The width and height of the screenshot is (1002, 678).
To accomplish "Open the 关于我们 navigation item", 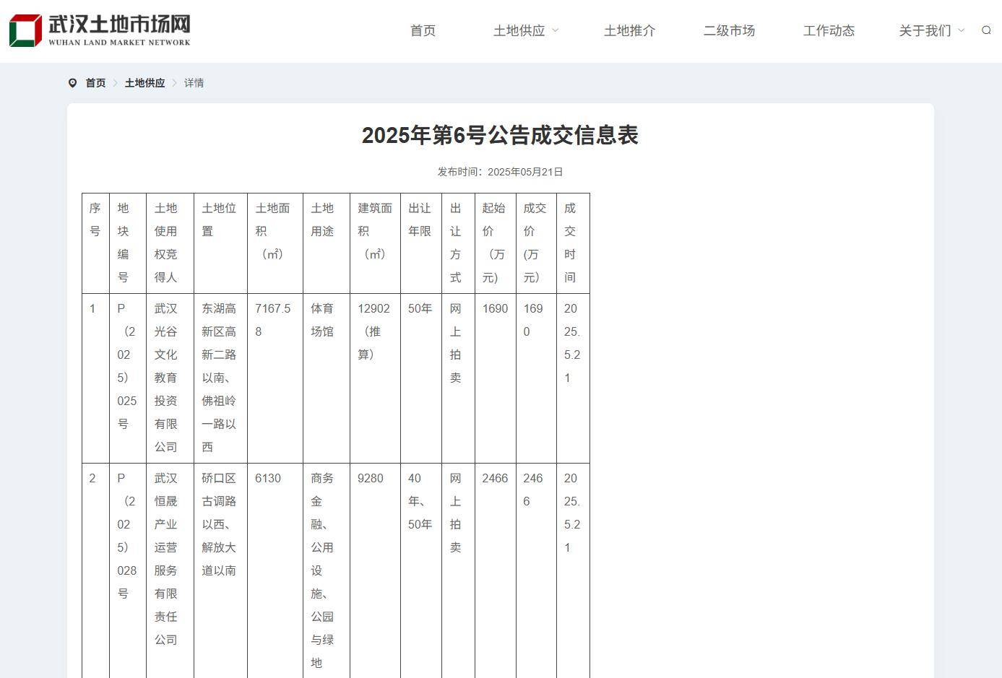I will (x=925, y=30).
